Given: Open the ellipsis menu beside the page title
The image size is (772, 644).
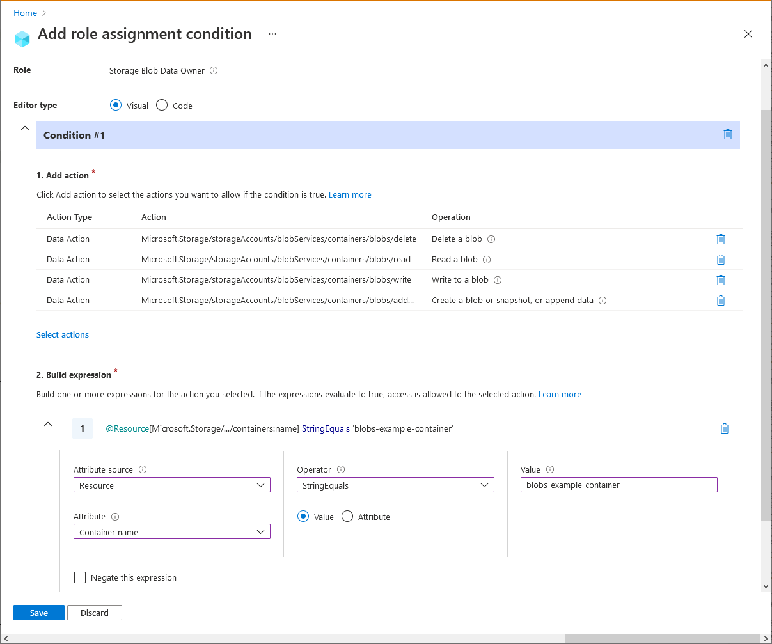Looking at the screenshot, I should coord(272,34).
